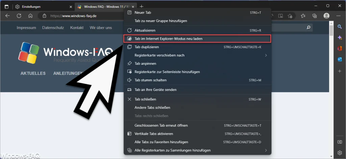This screenshot has height=159, width=346.
Task: Click the page scrollbar down arrow
Action: [x=331, y=156]
